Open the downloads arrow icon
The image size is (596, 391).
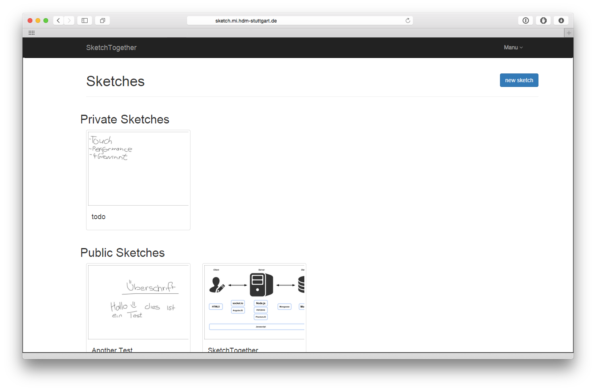coord(561,21)
